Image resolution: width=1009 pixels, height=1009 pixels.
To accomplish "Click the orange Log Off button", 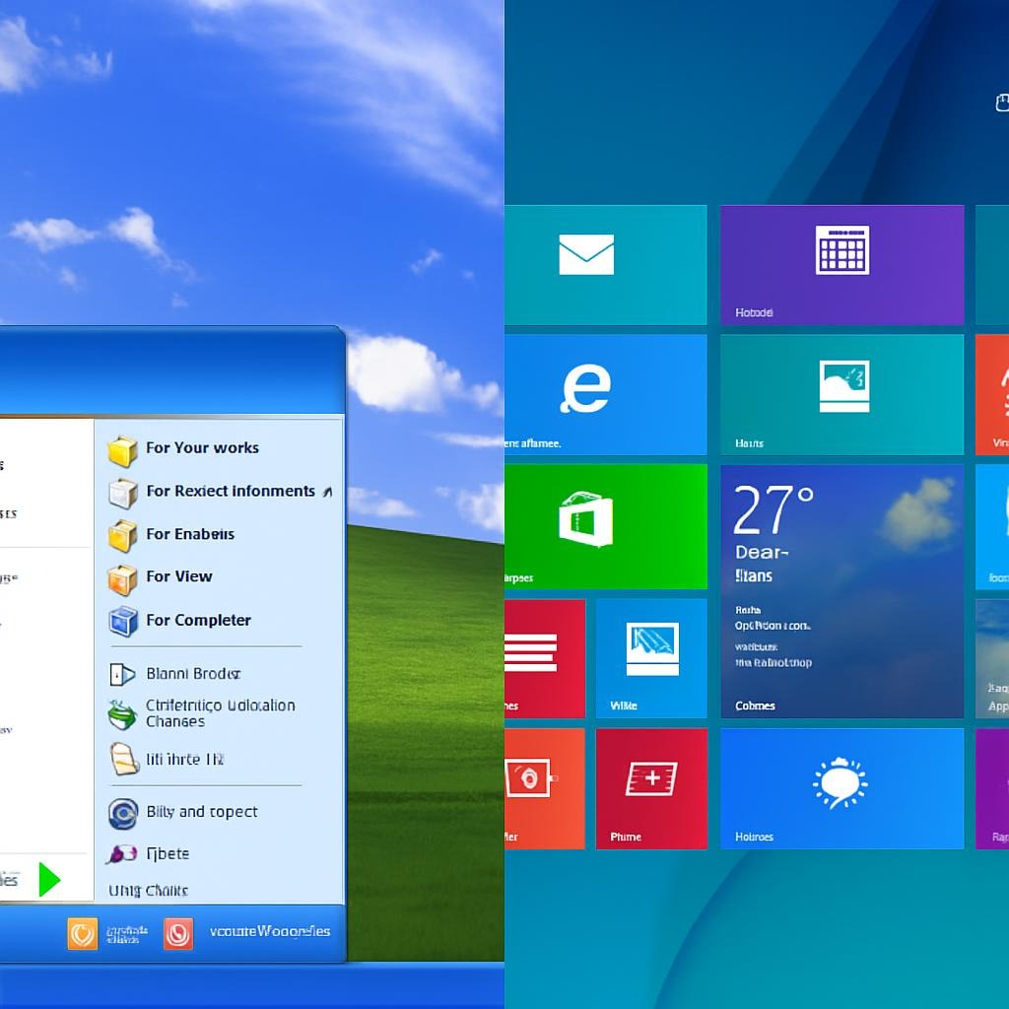I will (83, 933).
